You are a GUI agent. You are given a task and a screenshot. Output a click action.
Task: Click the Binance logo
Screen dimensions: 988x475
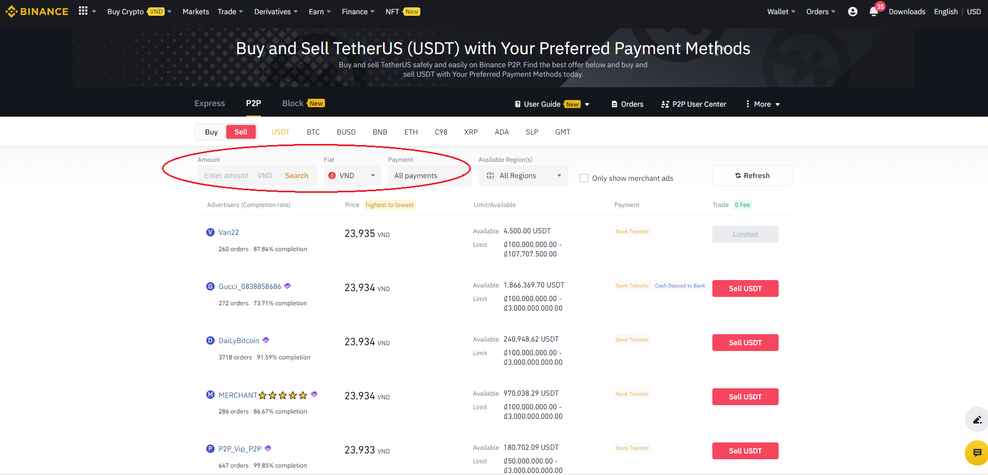coord(37,12)
